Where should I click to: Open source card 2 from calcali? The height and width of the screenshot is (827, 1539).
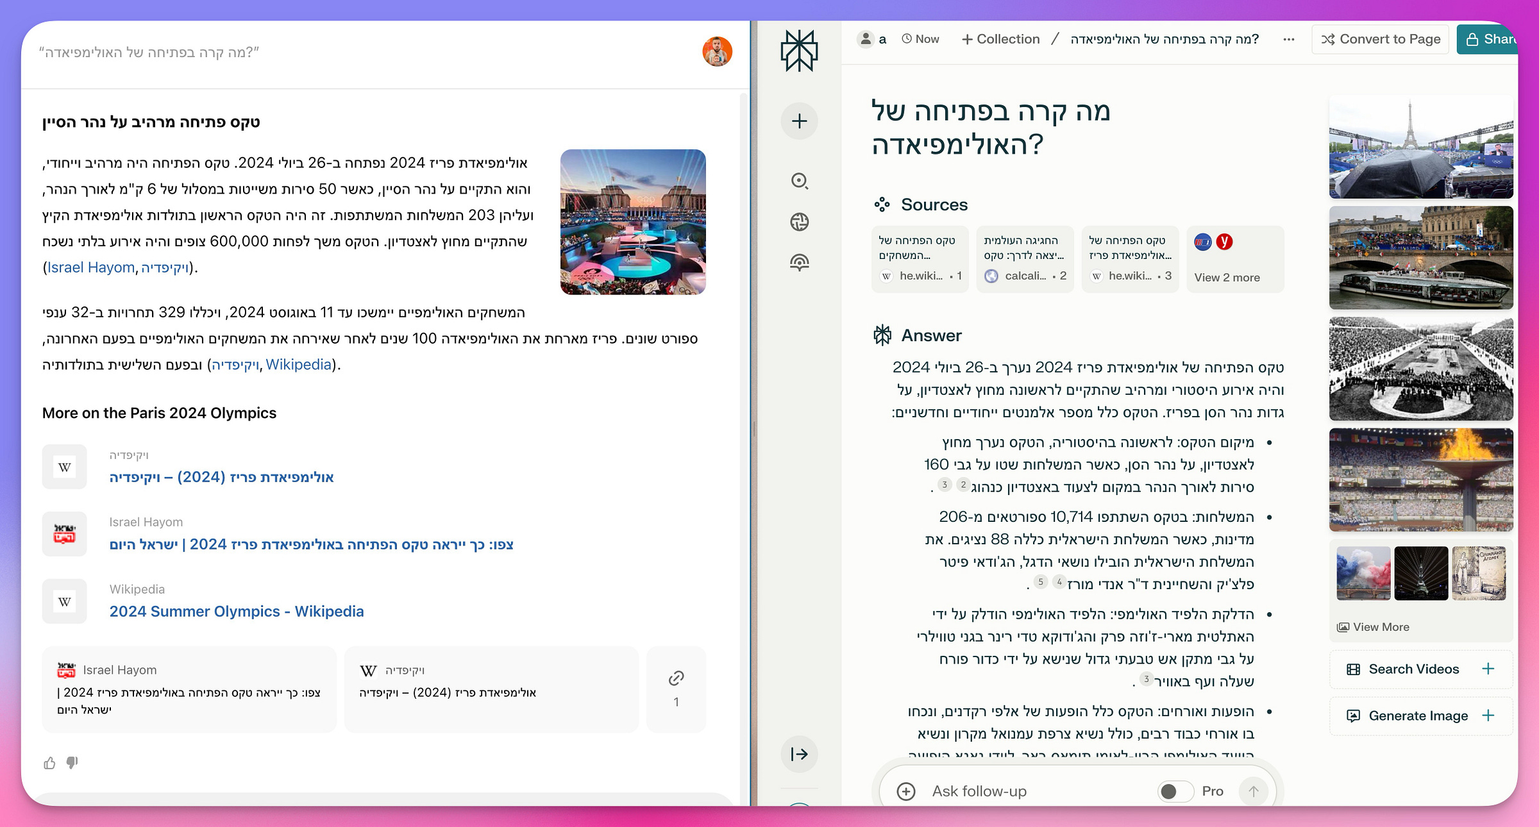pos(1025,259)
